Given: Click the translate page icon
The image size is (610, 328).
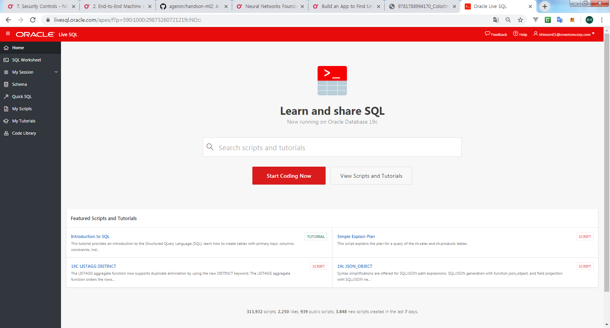Looking at the screenshot, I should 496,20.
